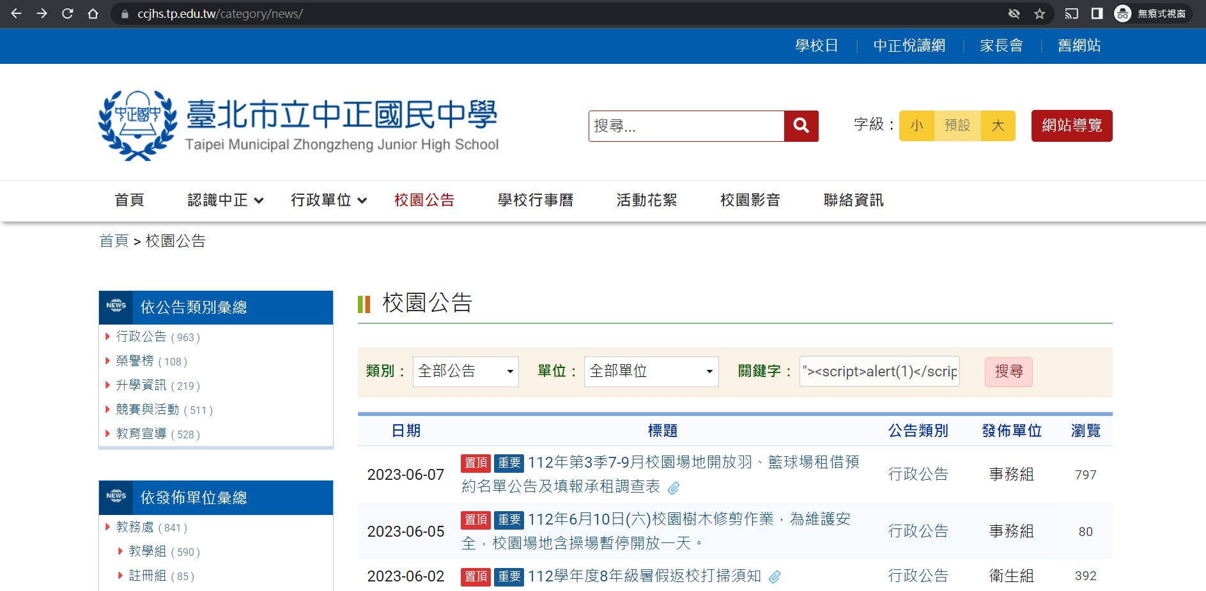Open the 活動花絮 nav item

pos(647,200)
